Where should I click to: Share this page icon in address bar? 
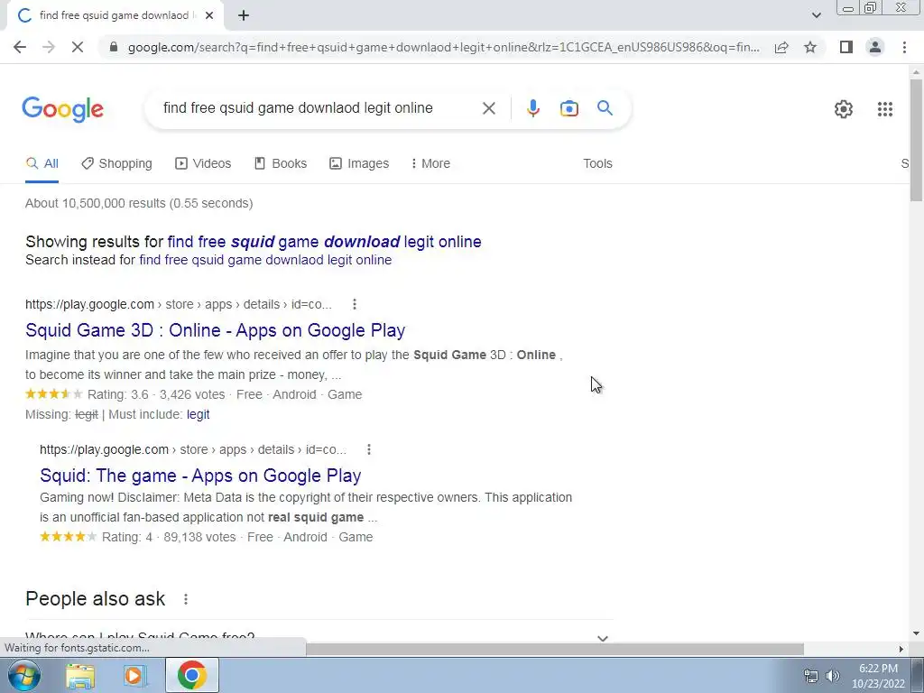781,47
